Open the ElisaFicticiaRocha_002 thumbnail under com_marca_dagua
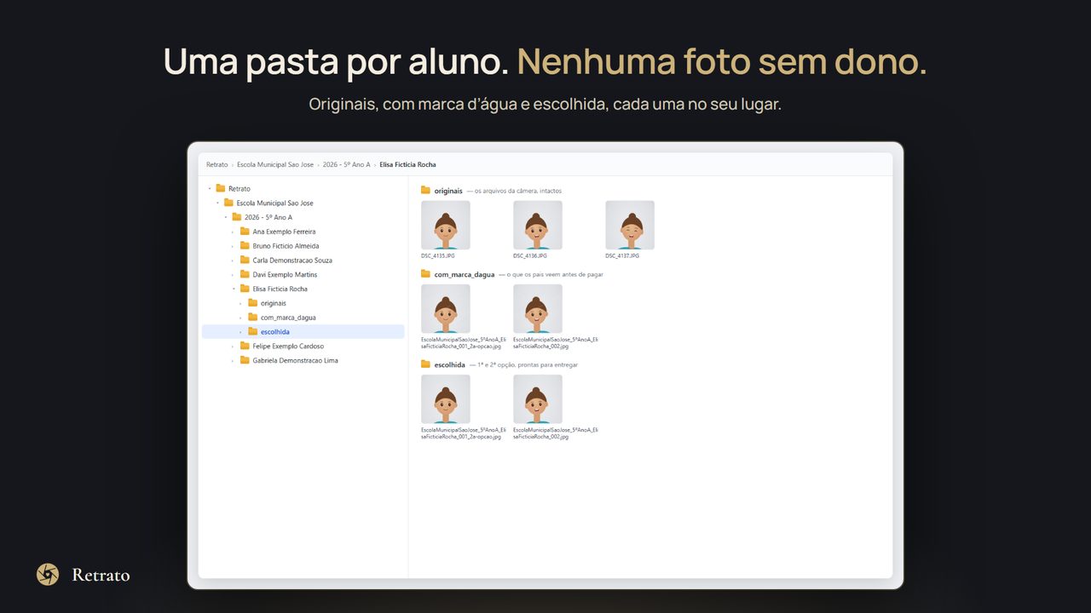Viewport: 1091px width, 613px height. coord(538,308)
